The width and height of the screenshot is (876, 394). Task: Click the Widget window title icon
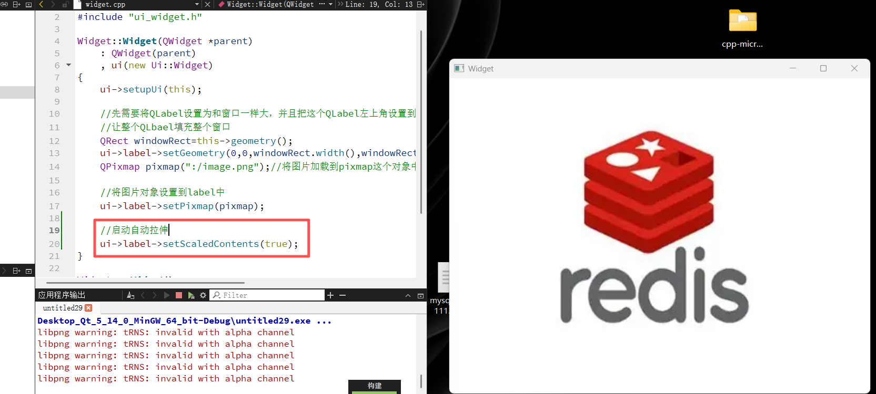[x=459, y=68]
